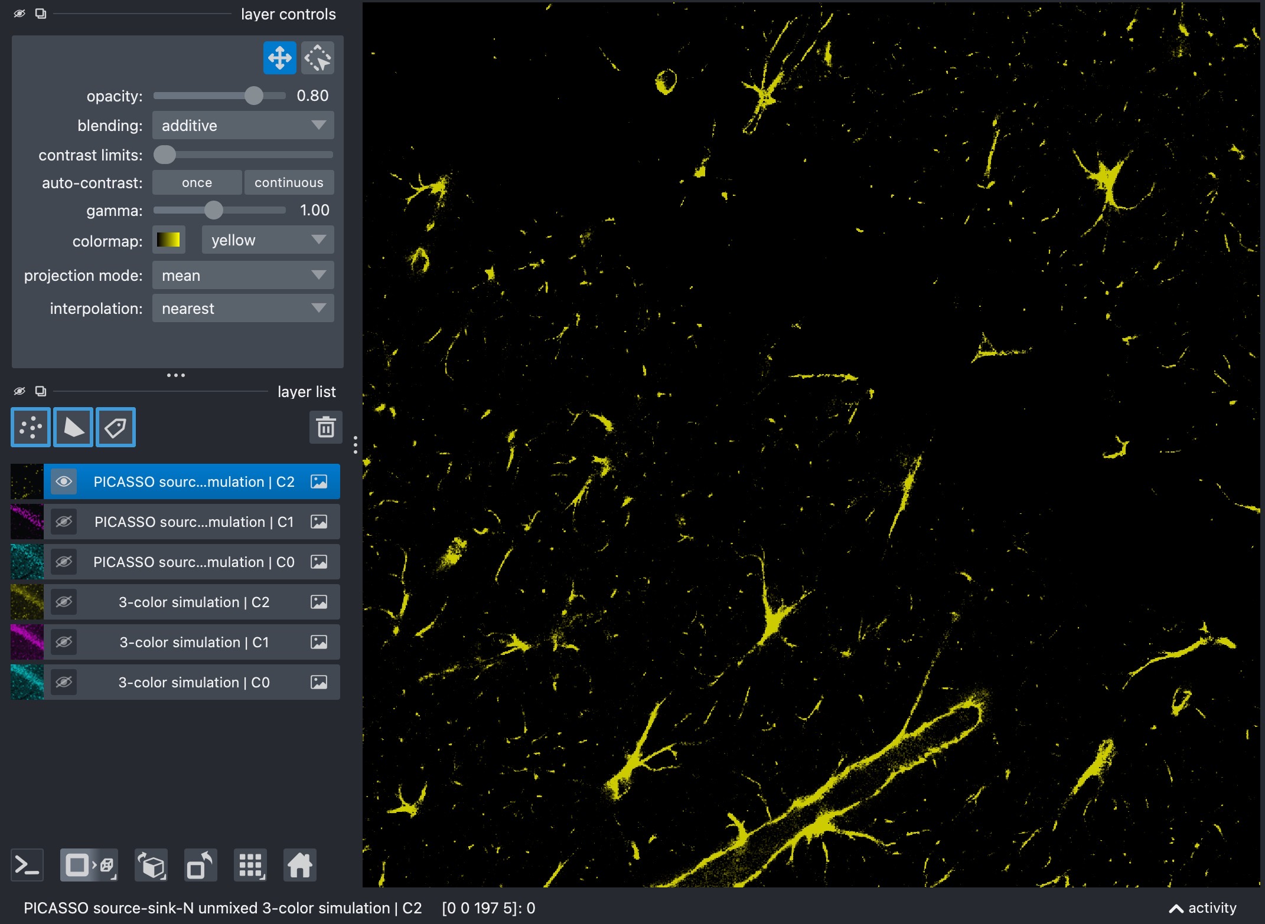Viewport: 1265px width, 924px height.
Task: Open the blending mode dropdown
Action: tap(243, 125)
